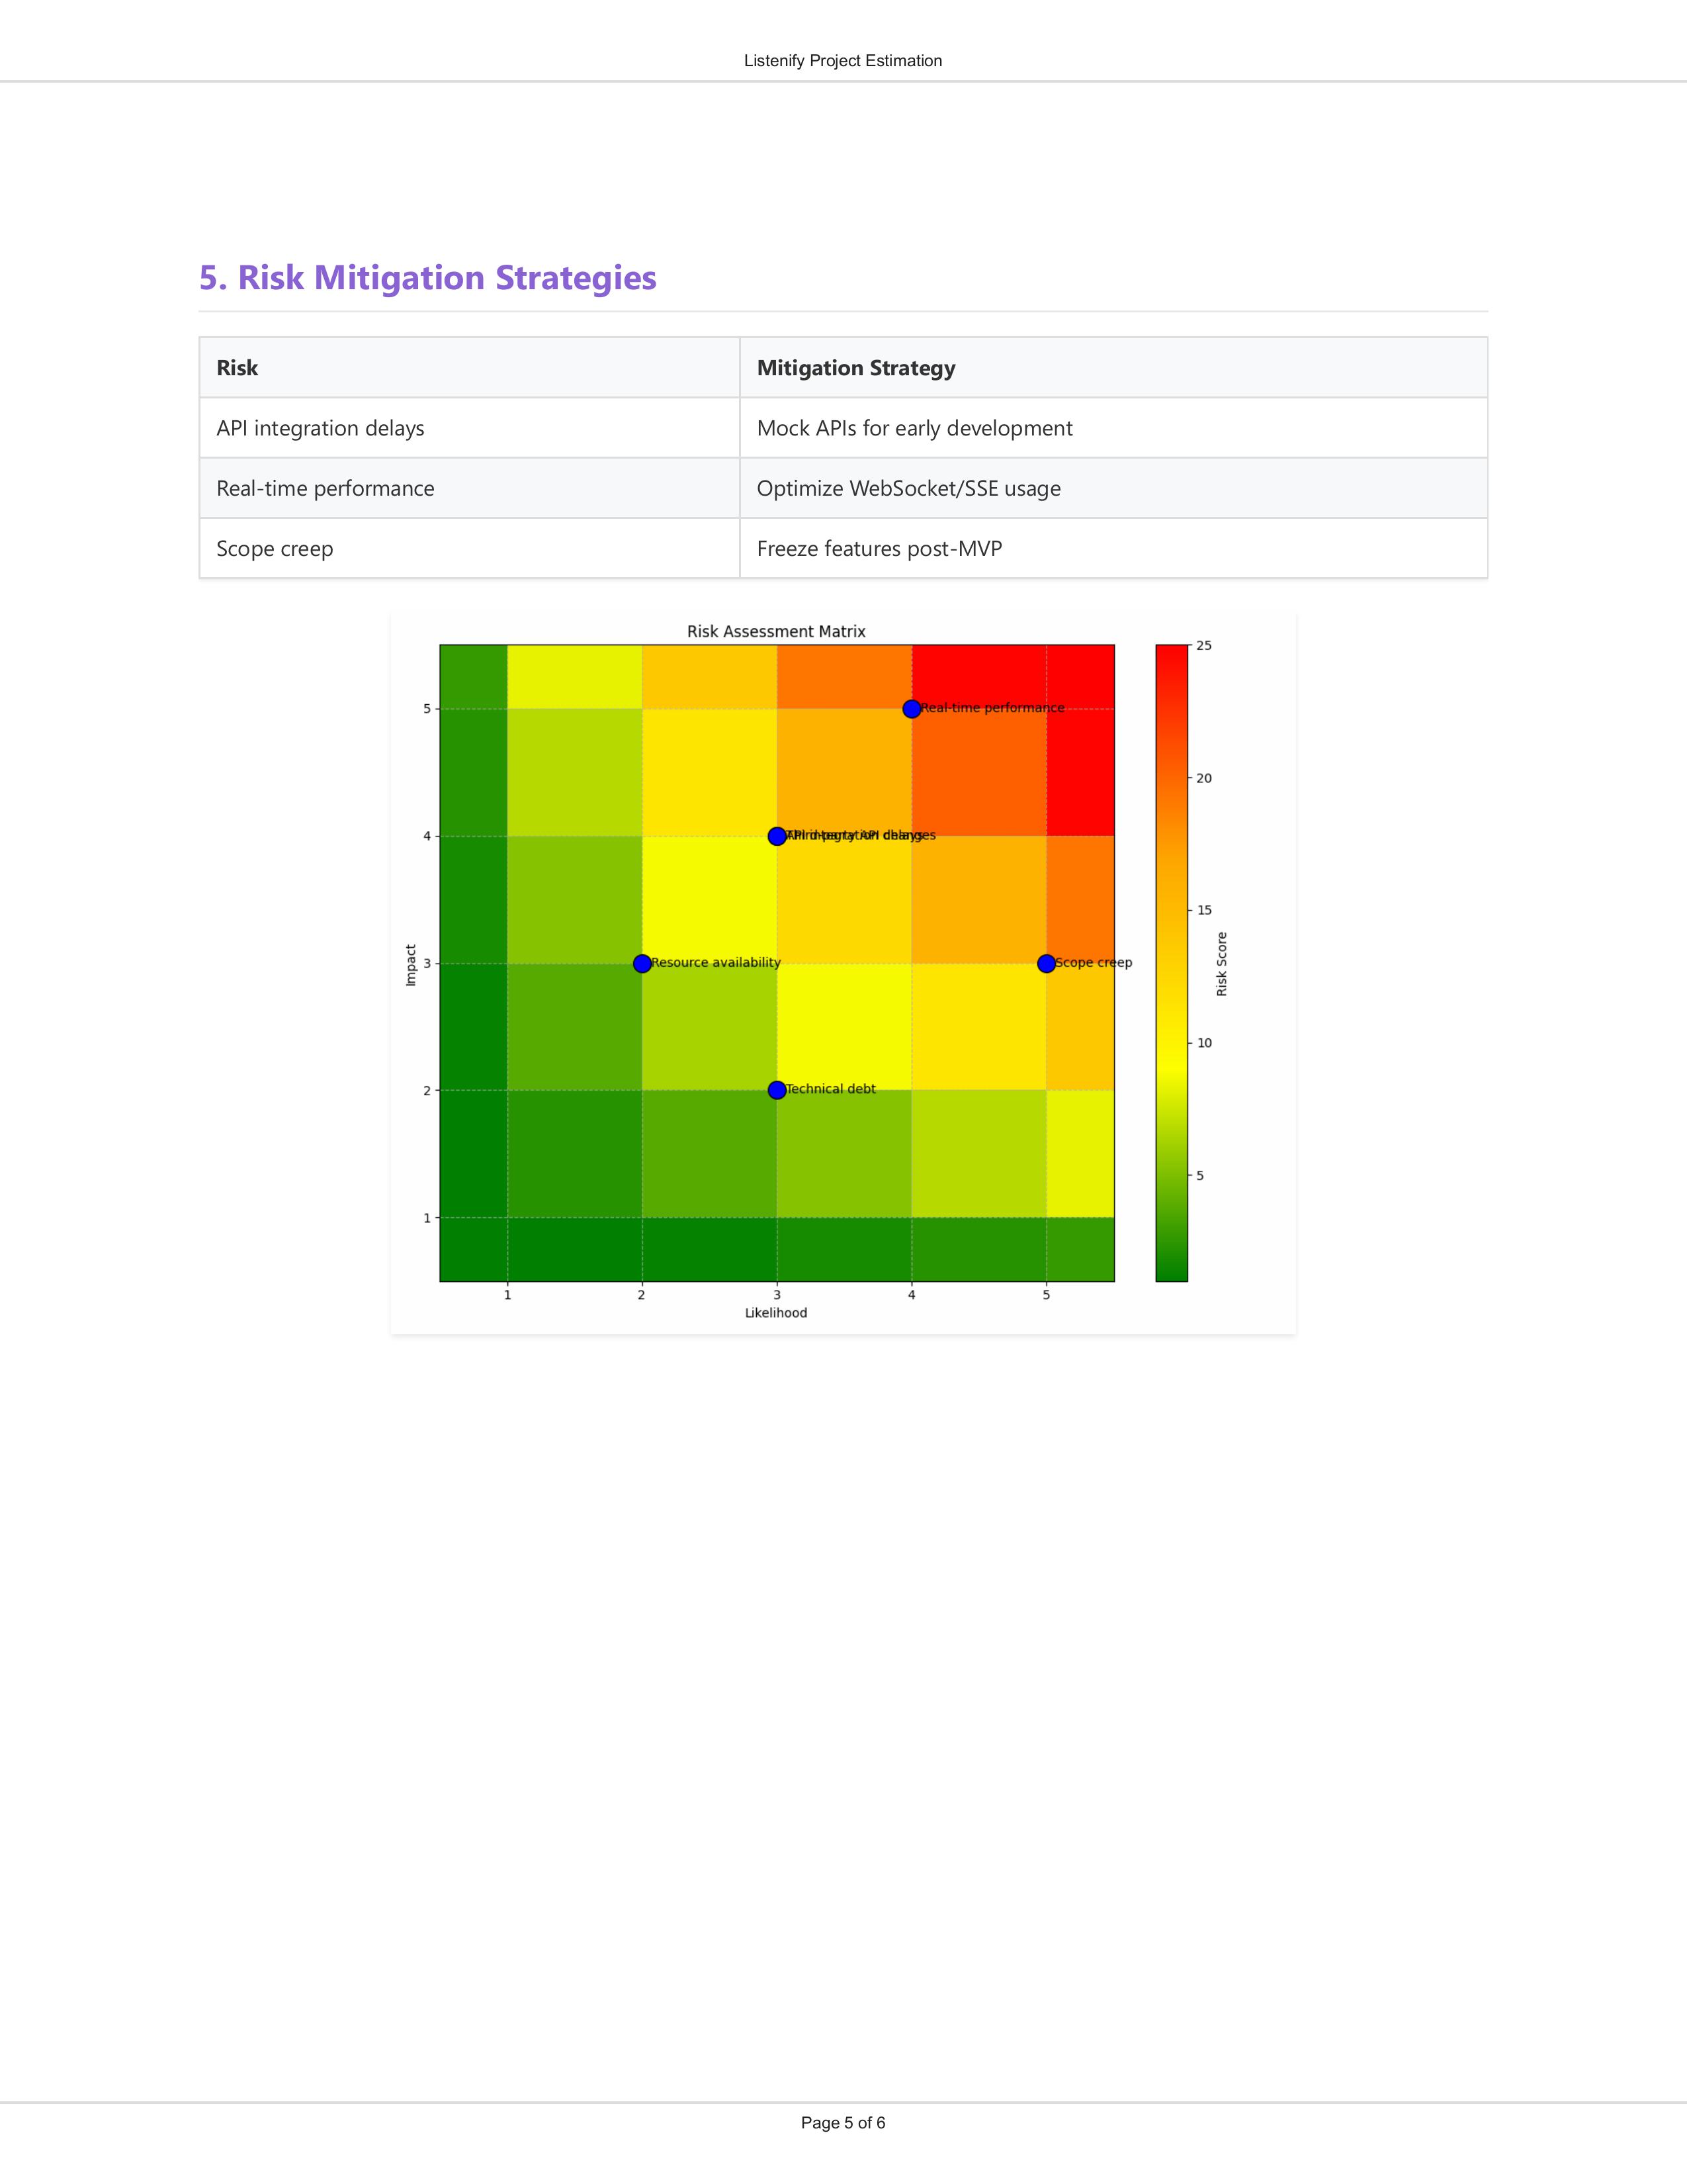Click the "Real-time performance" table cell
Screen dimensions: 1687x2184
tap(470, 488)
